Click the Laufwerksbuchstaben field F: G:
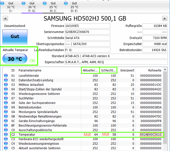 click(87, 50)
